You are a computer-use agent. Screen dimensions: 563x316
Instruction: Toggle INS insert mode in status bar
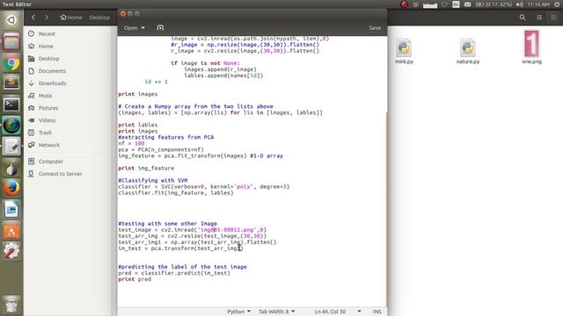(x=377, y=312)
